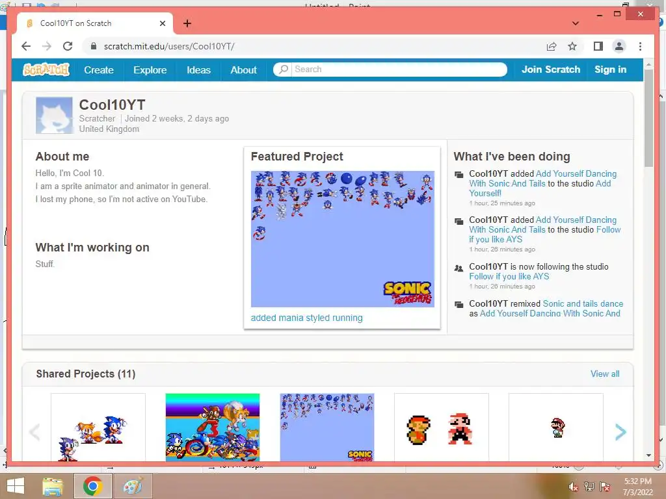Open the Chrome three-dot menu
Image resolution: width=666 pixels, height=499 pixels.
640,46
